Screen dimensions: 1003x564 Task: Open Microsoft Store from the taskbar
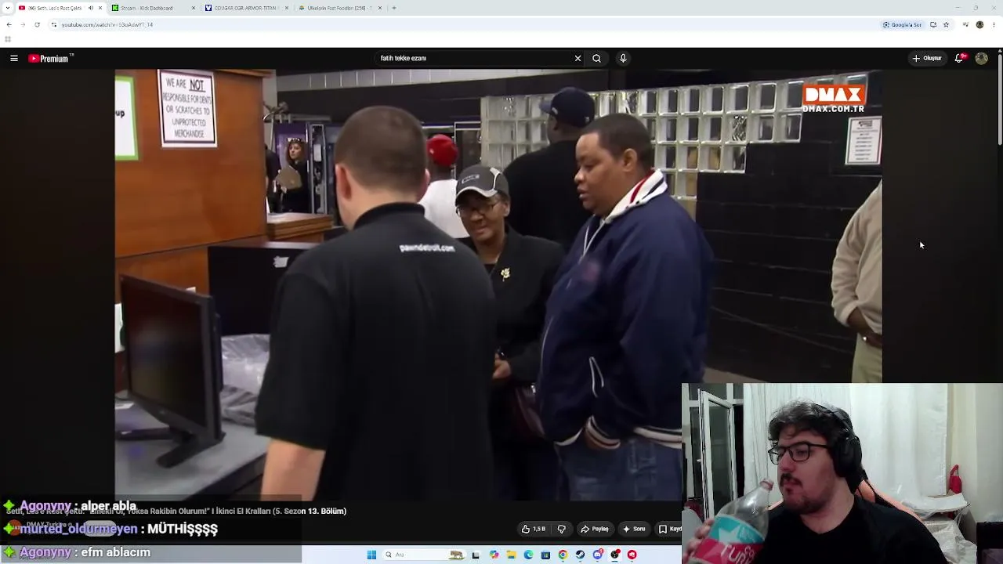coord(545,555)
